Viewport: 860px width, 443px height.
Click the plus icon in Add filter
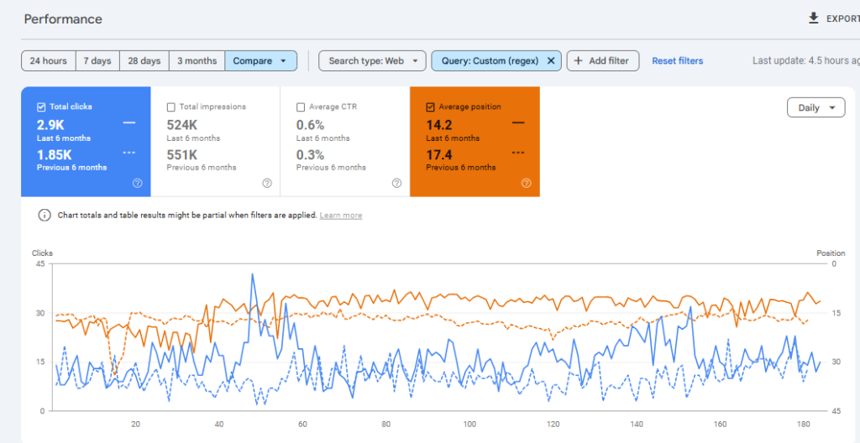pyautogui.click(x=578, y=60)
